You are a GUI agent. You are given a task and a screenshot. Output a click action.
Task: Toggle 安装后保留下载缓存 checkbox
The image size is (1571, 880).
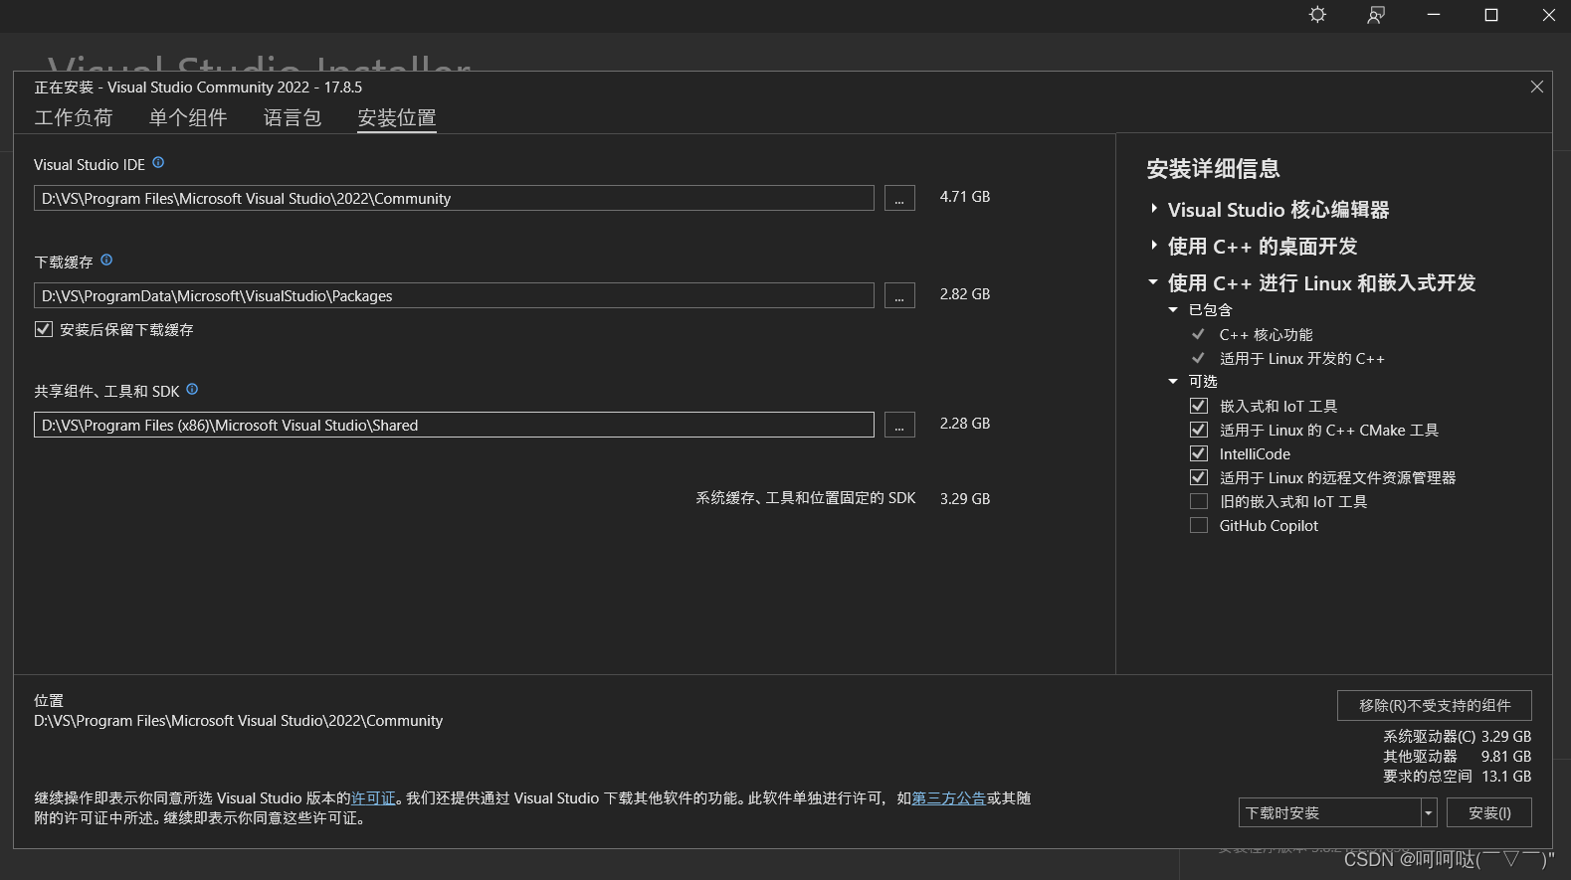coord(43,329)
